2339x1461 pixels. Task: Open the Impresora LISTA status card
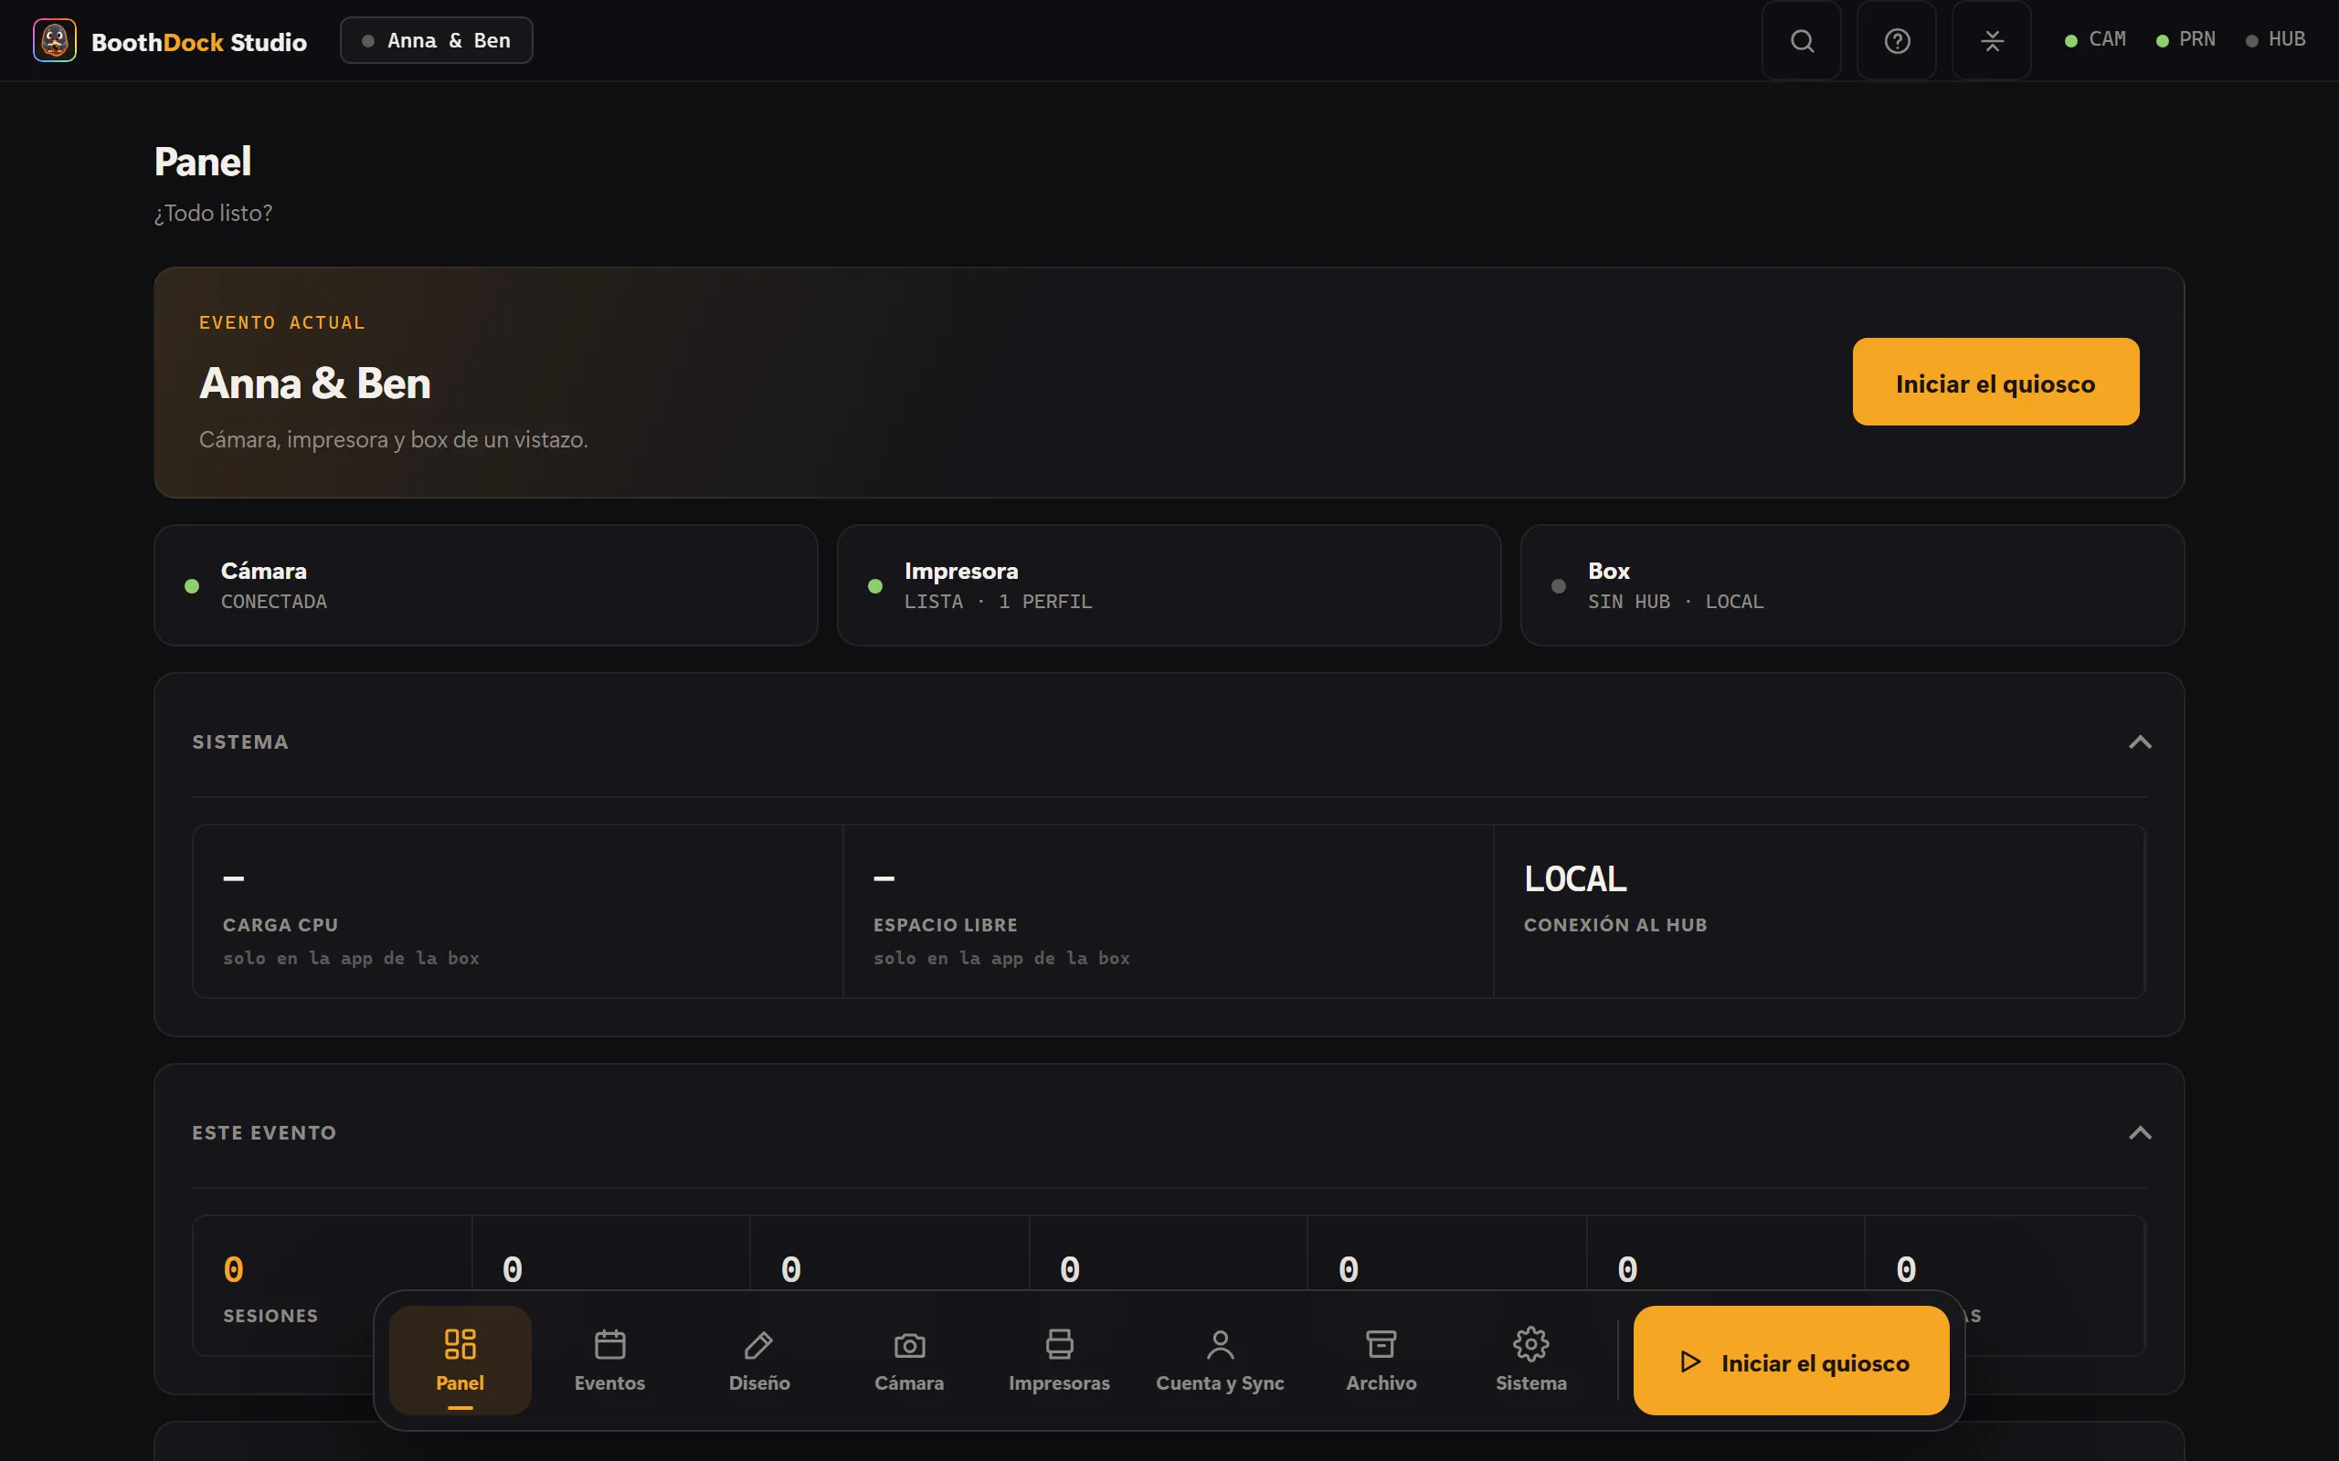[x=1169, y=585]
